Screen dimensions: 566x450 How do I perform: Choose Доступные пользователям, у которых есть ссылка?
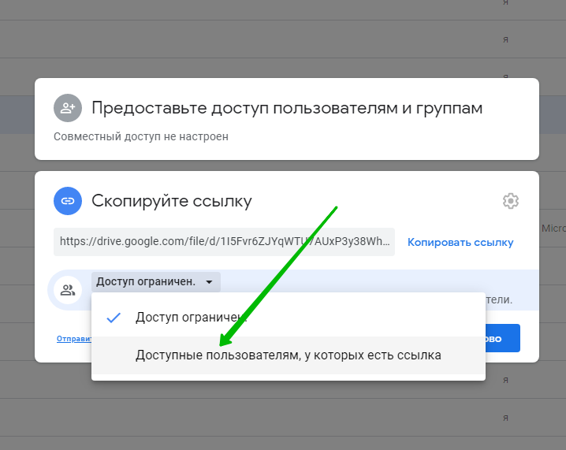[x=288, y=355]
